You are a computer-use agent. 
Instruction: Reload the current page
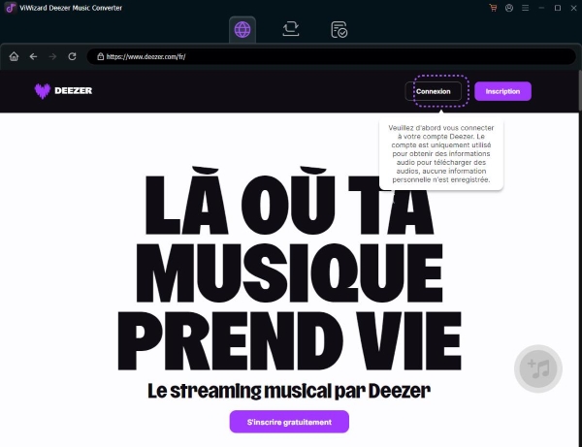[x=72, y=56]
